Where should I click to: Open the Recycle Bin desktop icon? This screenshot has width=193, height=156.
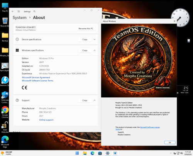click(5, 22)
